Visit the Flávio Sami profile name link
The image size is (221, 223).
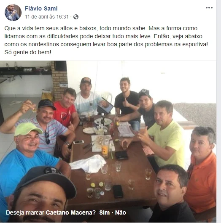click(x=41, y=8)
